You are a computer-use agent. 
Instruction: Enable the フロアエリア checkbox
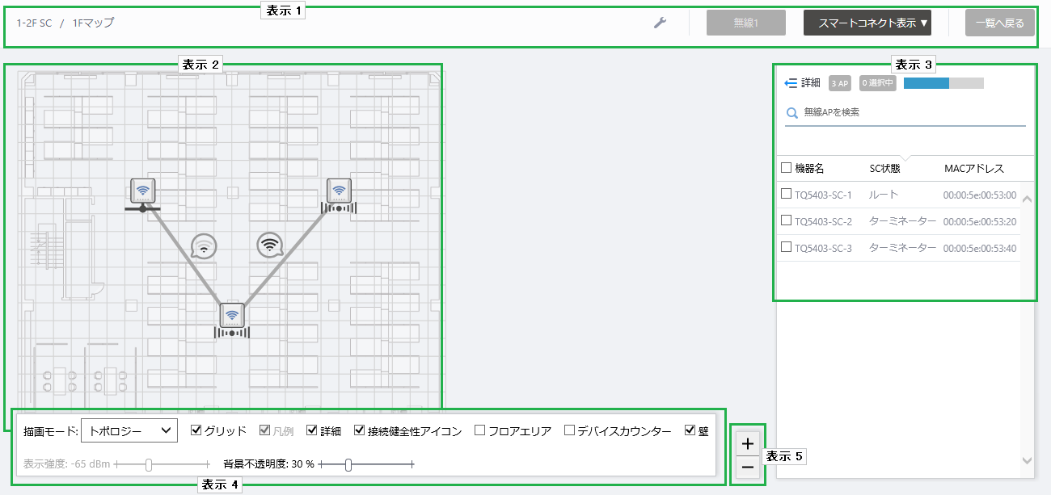[480, 431]
